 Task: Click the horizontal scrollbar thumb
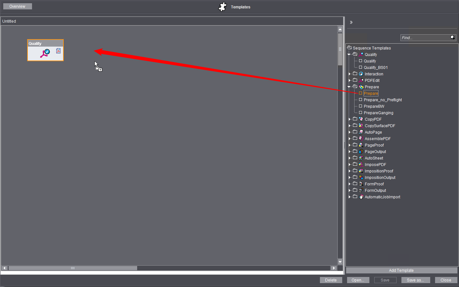(x=73, y=268)
